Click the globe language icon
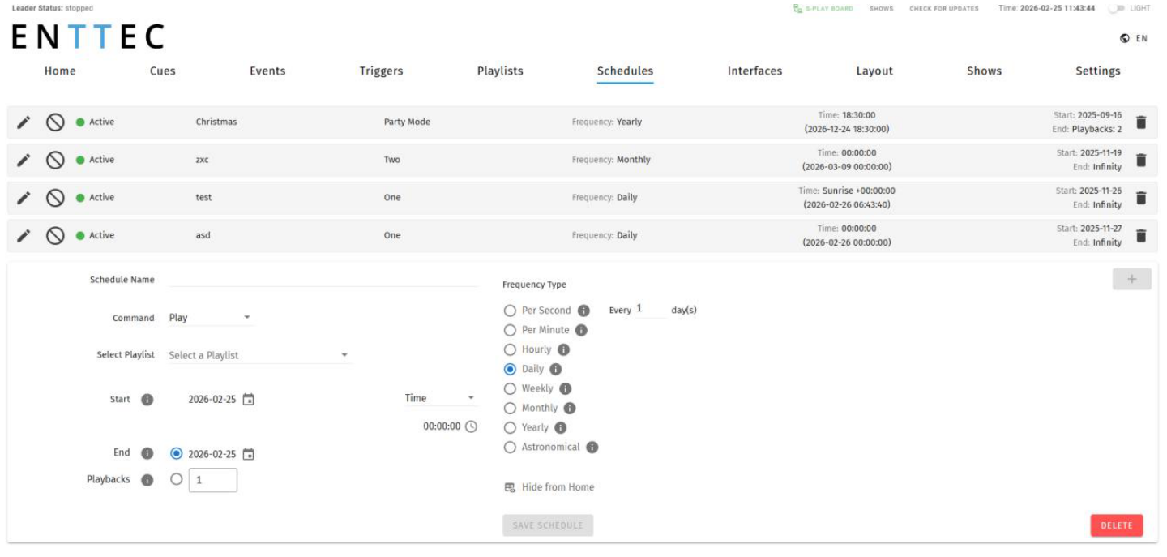Viewport: 1167px width, 557px height. pyautogui.click(x=1125, y=38)
